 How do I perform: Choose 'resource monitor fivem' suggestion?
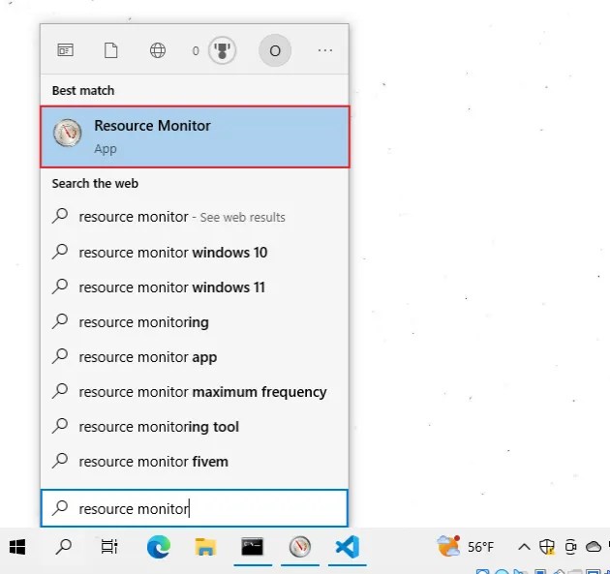pyautogui.click(x=195, y=461)
